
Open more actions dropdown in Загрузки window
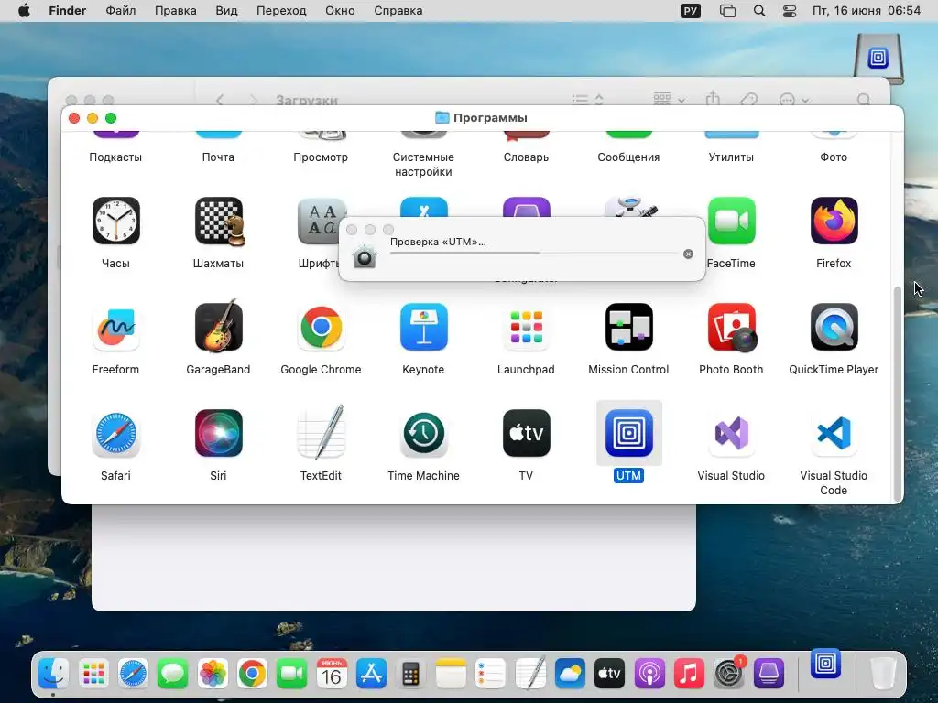click(x=794, y=99)
